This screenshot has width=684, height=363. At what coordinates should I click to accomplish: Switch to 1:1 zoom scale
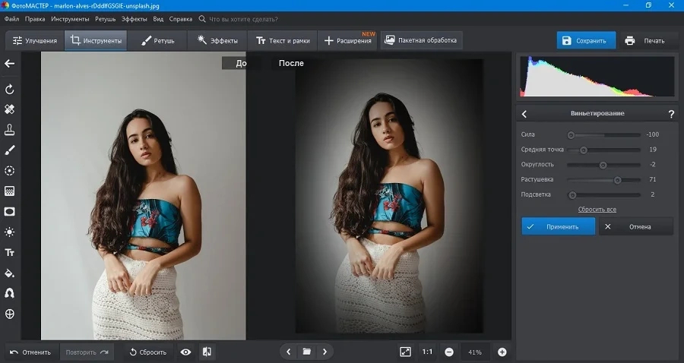click(427, 352)
